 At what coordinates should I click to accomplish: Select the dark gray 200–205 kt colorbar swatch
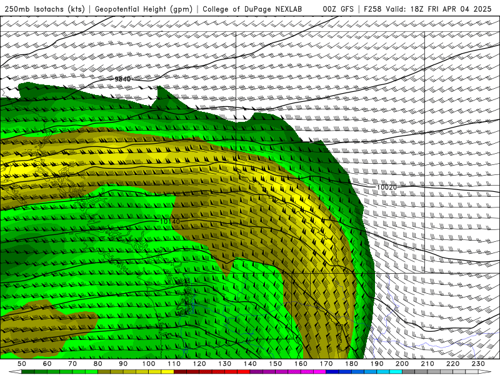(409, 372)
